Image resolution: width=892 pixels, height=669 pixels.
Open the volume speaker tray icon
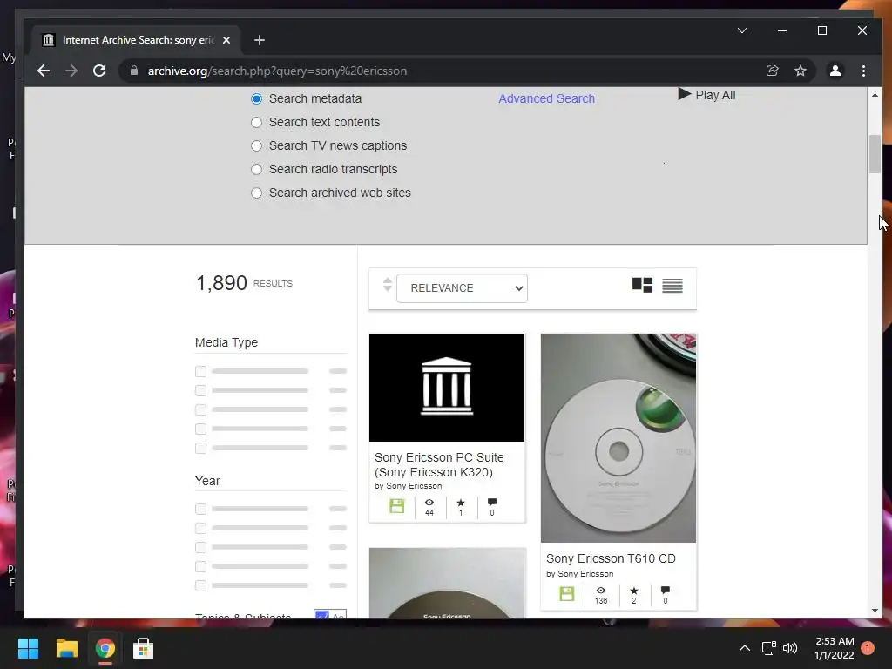[x=790, y=648]
